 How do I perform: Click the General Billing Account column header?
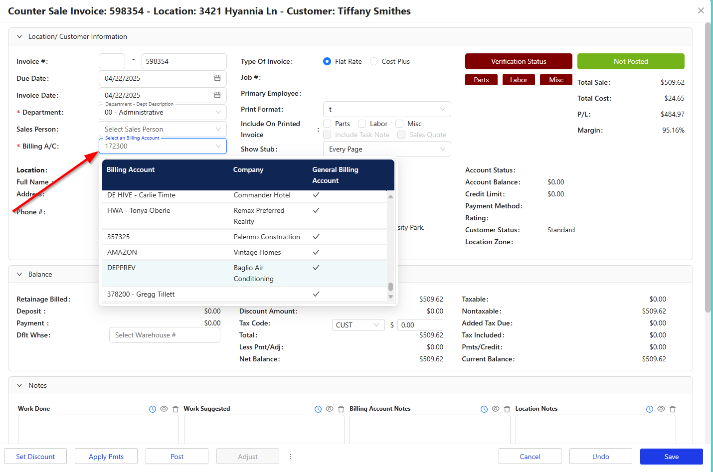tap(335, 175)
